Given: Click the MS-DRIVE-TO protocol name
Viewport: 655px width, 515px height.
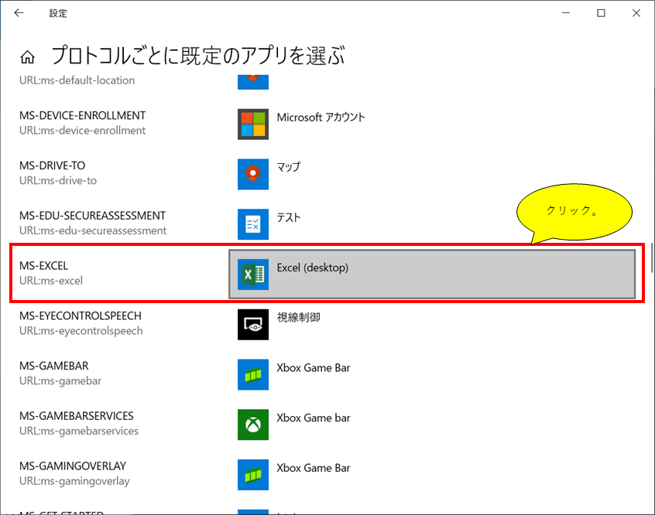Looking at the screenshot, I should tap(52, 165).
